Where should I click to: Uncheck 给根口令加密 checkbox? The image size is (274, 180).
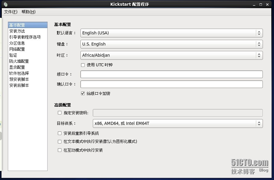click(x=83, y=93)
